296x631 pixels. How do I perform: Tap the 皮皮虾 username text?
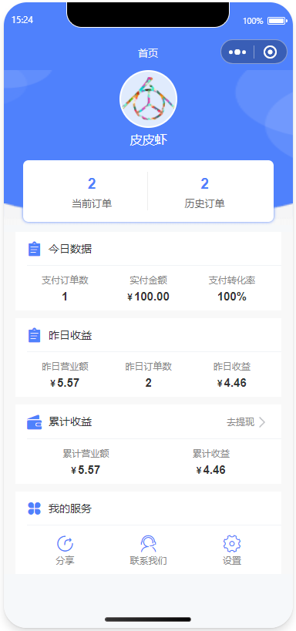coord(148,140)
